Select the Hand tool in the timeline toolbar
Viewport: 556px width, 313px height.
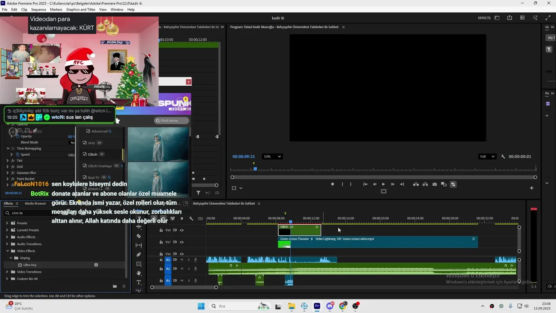[x=139, y=273]
